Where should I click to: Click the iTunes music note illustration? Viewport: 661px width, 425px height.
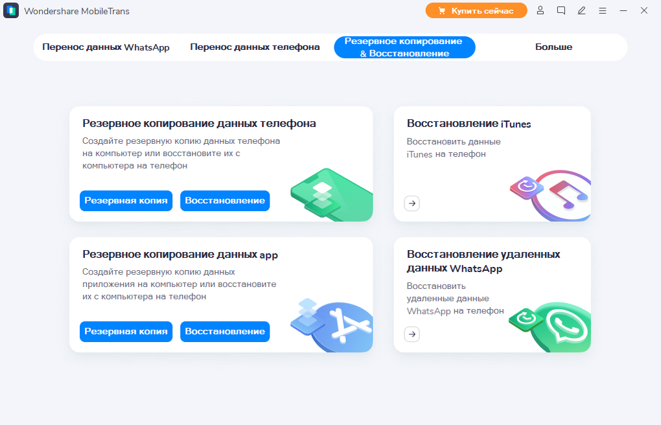551,195
